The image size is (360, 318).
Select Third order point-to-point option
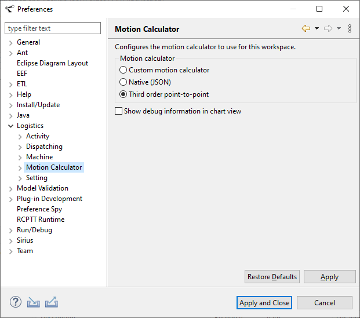click(x=123, y=94)
